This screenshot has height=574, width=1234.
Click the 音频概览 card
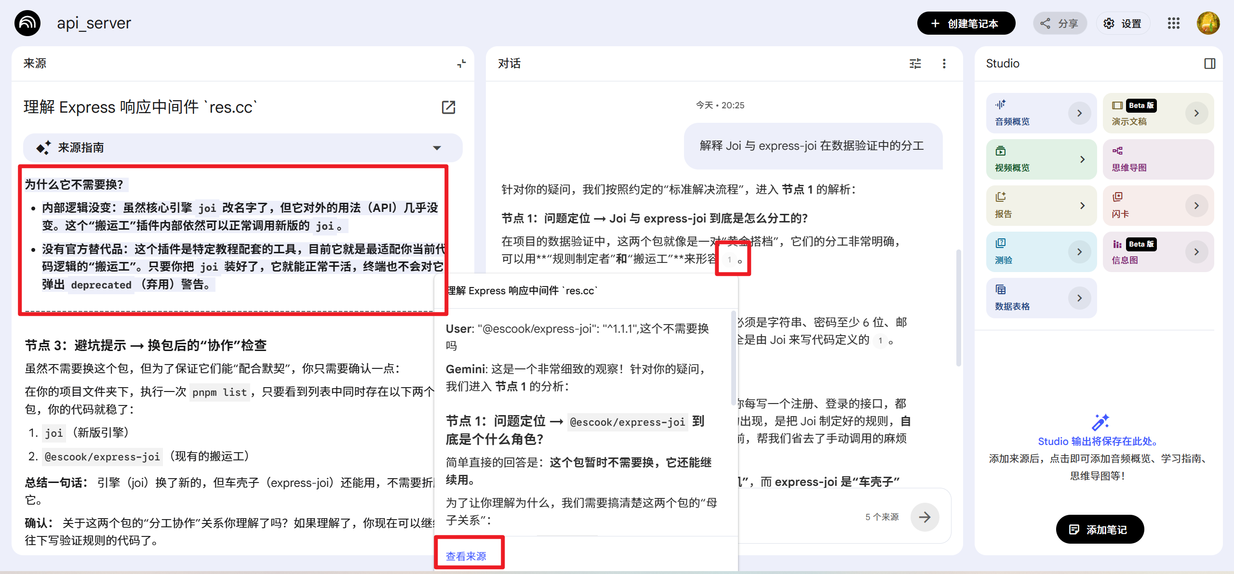pos(1041,113)
